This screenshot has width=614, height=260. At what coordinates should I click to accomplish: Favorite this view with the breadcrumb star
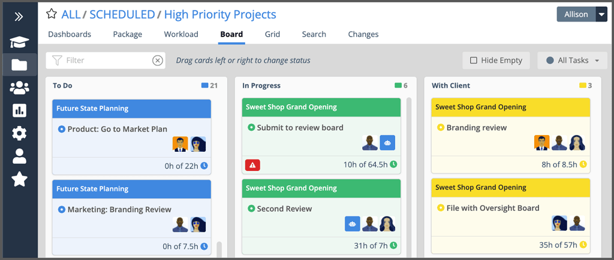tap(52, 14)
